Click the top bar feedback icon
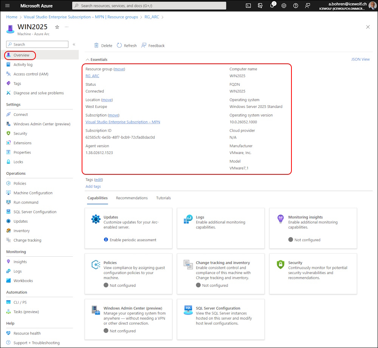 pyautogui.click(x=307, y=6)
